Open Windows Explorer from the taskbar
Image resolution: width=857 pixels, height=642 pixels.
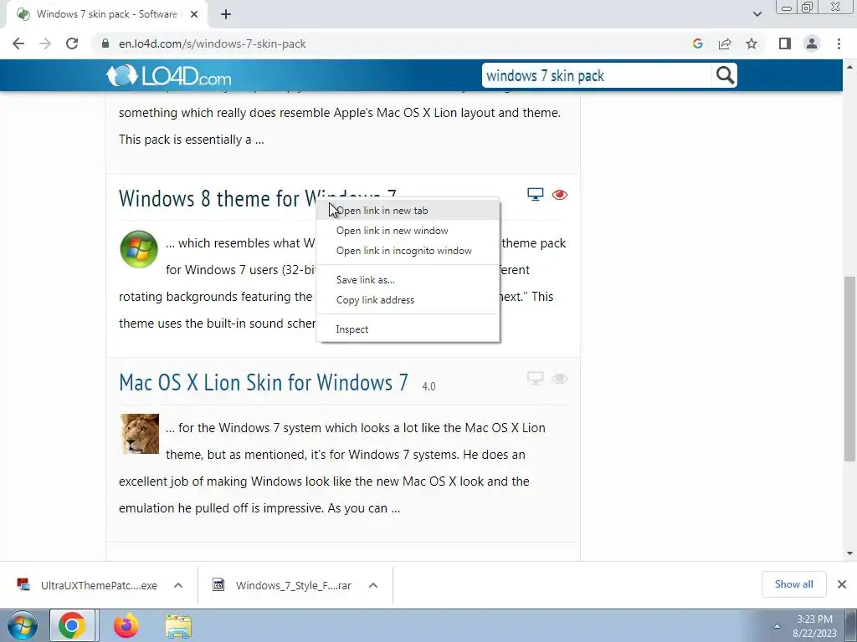pos(178,626)
